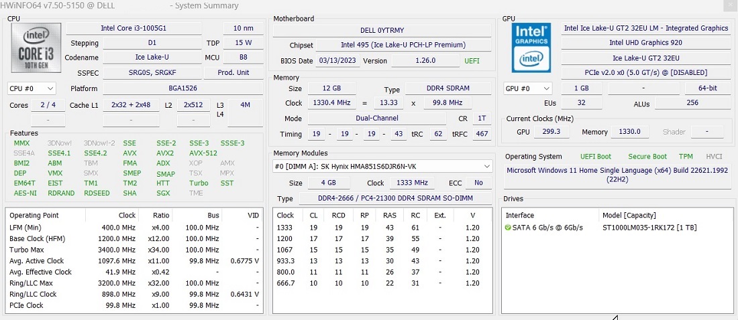Click the Intel UHD Graphics 920 field
The image size is (738, 320).
point(645,43)
